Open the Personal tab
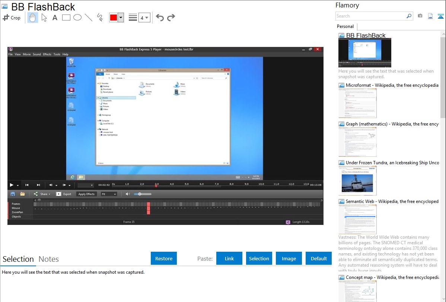The height and width of the screenshot is (302, 446). (x=345, y=26)
